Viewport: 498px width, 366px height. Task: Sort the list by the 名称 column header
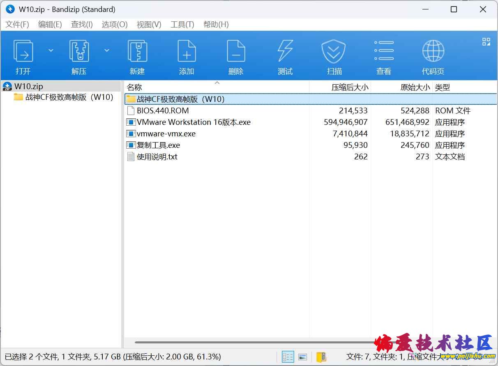(x=134, y=87)
